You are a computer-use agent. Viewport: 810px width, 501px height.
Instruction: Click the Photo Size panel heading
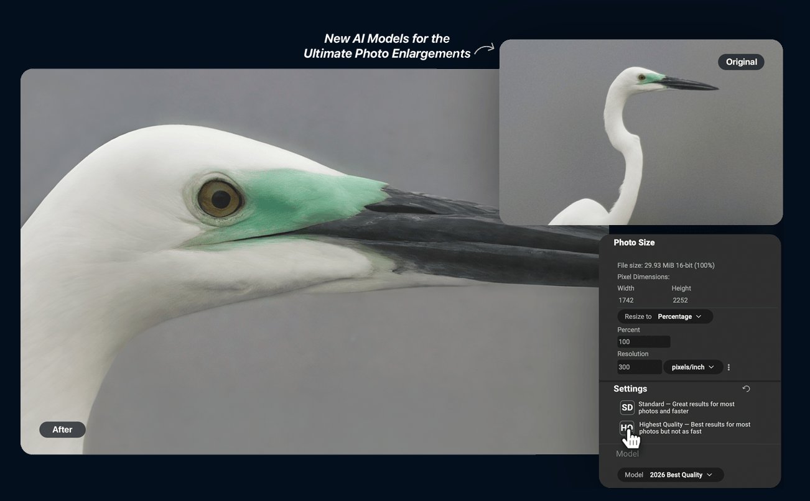[x=634, y=242]
